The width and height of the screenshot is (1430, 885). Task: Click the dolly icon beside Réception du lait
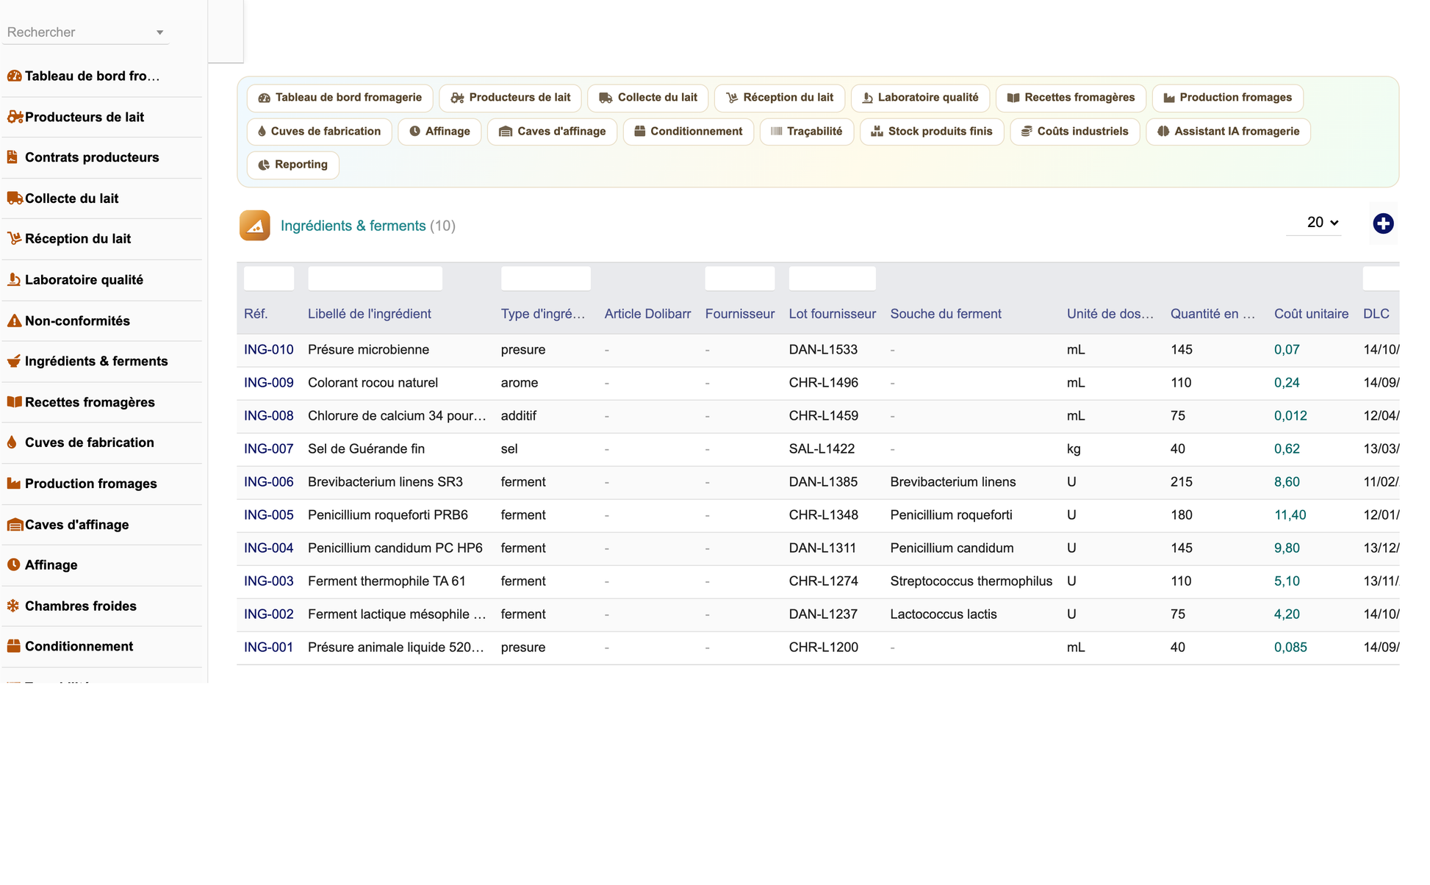tap(14, 239)
